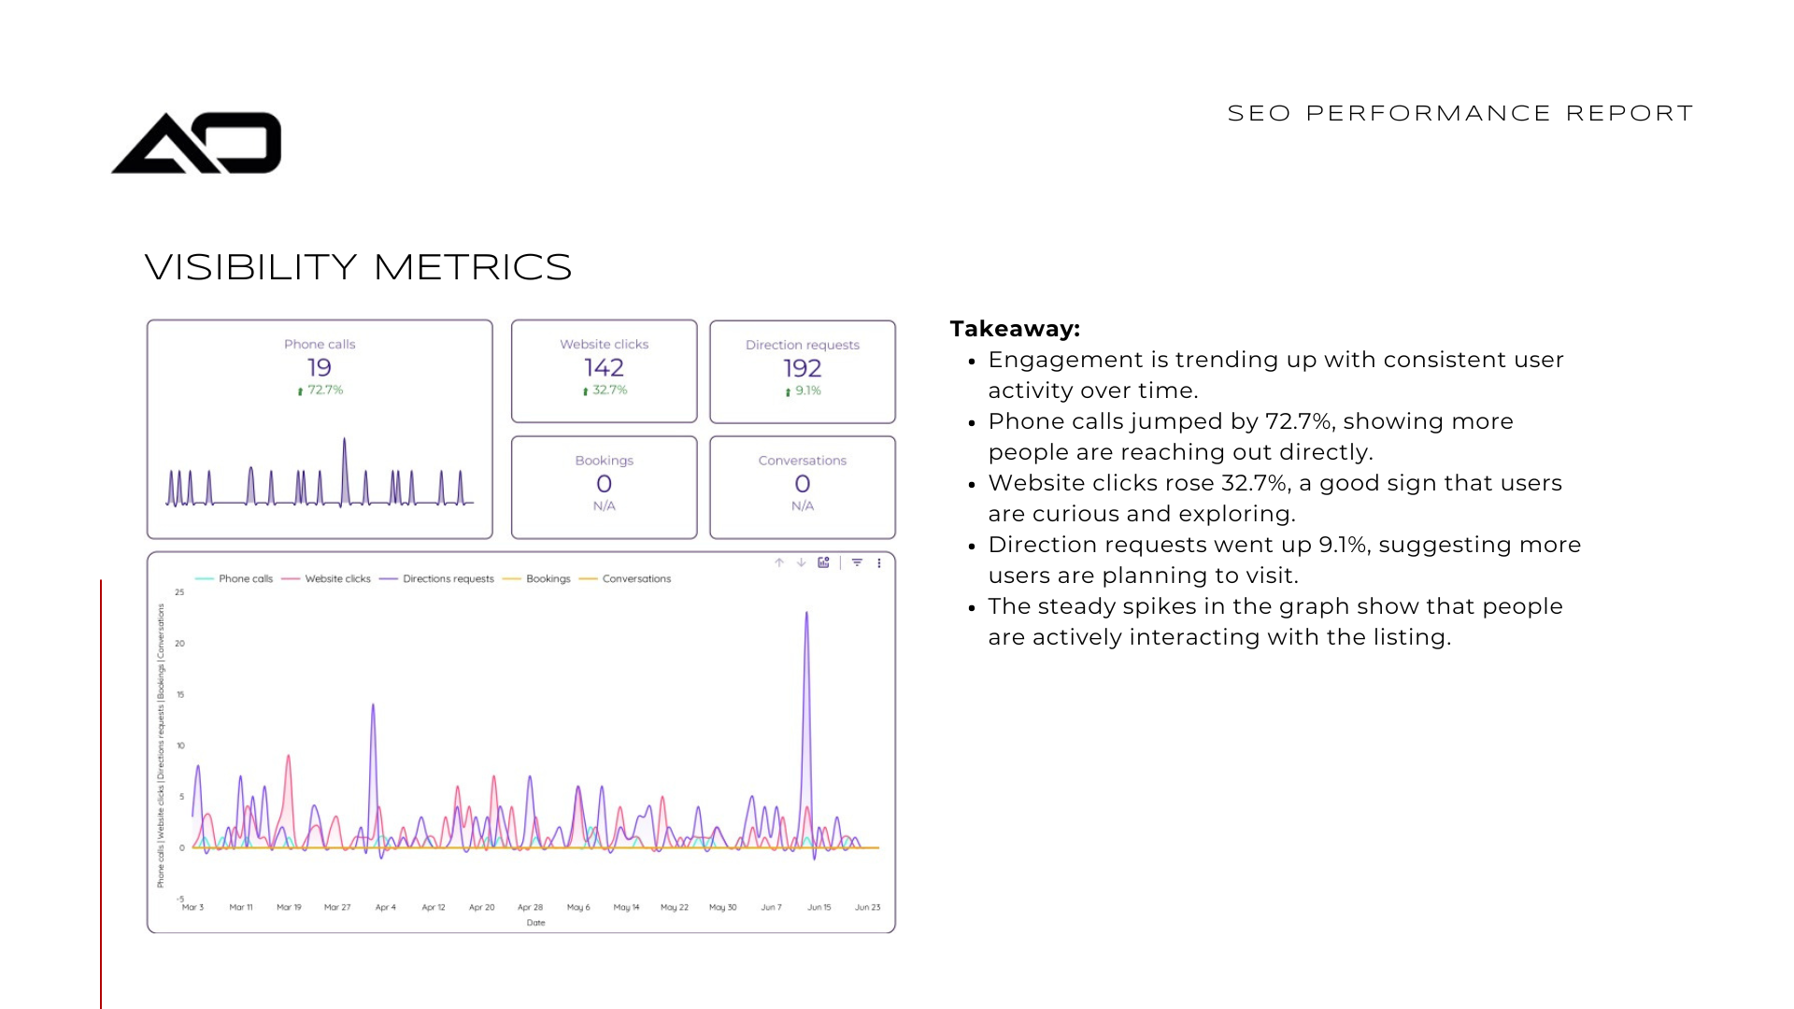Click the tallest purple spike near Jun 15
The width and height of the screenshot is (1794, 1009).
[806, 617]
